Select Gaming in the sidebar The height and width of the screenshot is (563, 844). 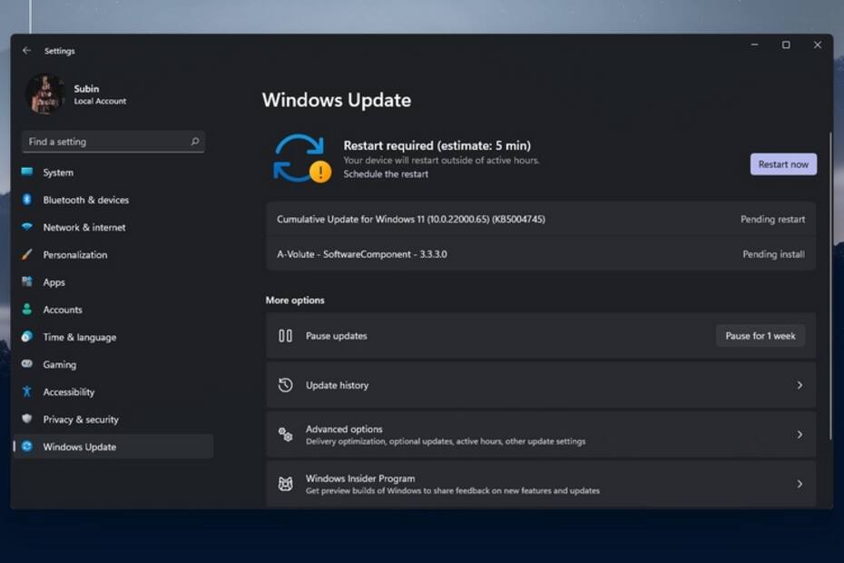coord(113,365)
